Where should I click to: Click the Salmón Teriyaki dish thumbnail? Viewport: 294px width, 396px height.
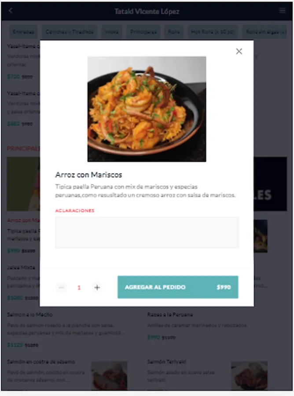[249, 376]
